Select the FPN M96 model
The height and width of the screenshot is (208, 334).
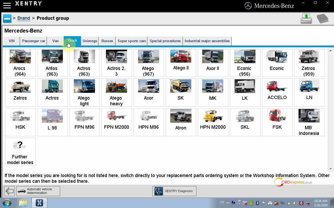(85, 122)
